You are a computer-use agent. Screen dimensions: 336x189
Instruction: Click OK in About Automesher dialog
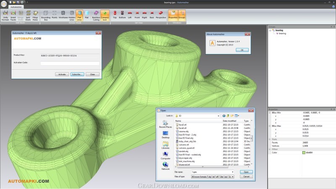tap(242, 50)
